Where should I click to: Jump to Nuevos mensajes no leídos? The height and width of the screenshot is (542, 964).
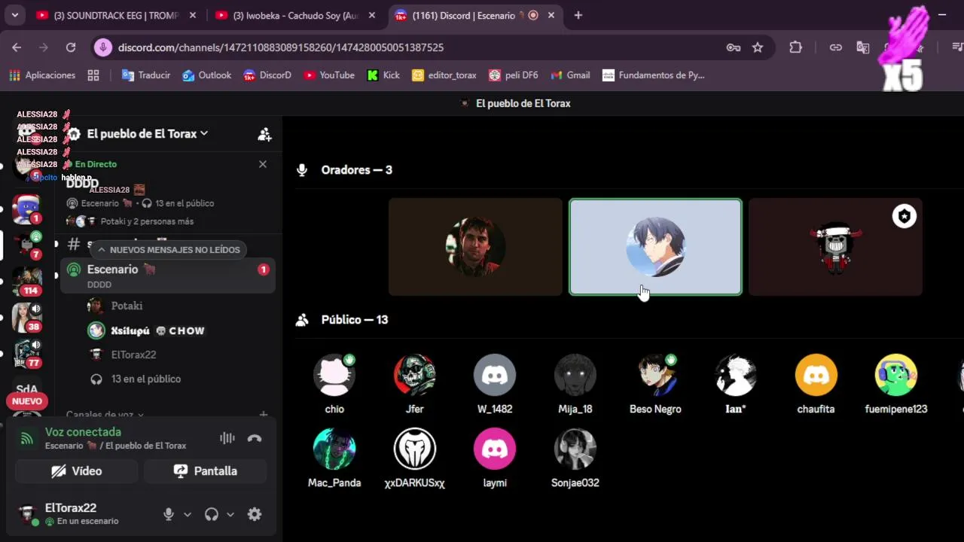[x=168, y=250]
